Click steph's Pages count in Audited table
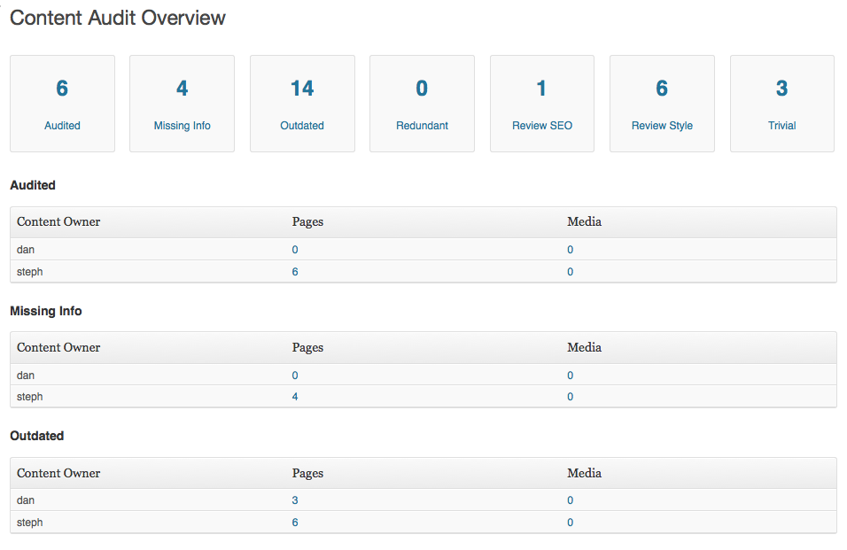The image size is (847, 550). tap(295, 272)
